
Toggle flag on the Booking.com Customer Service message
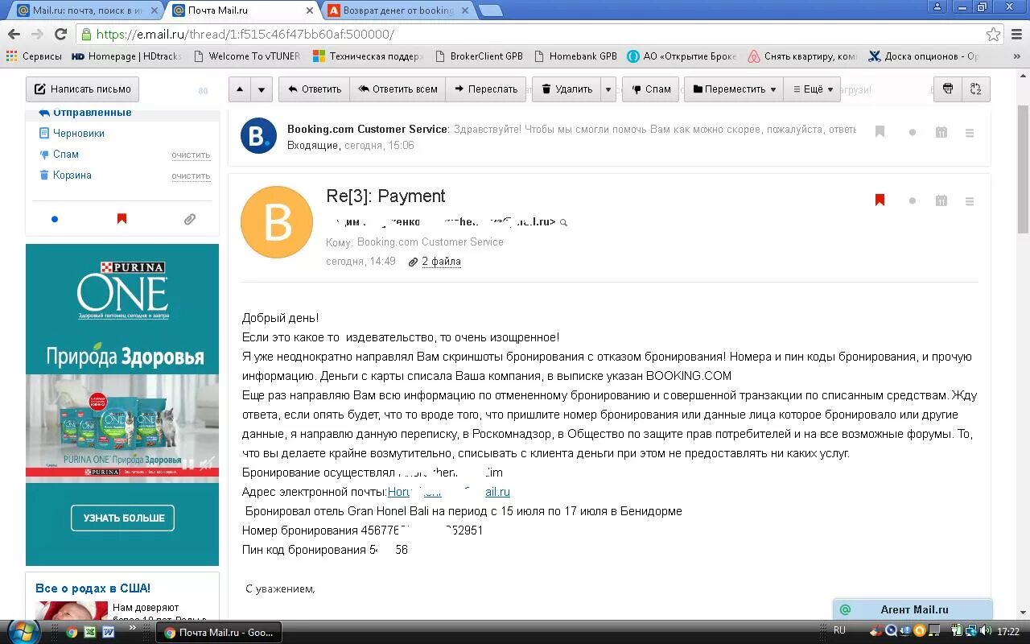point(880,132)
